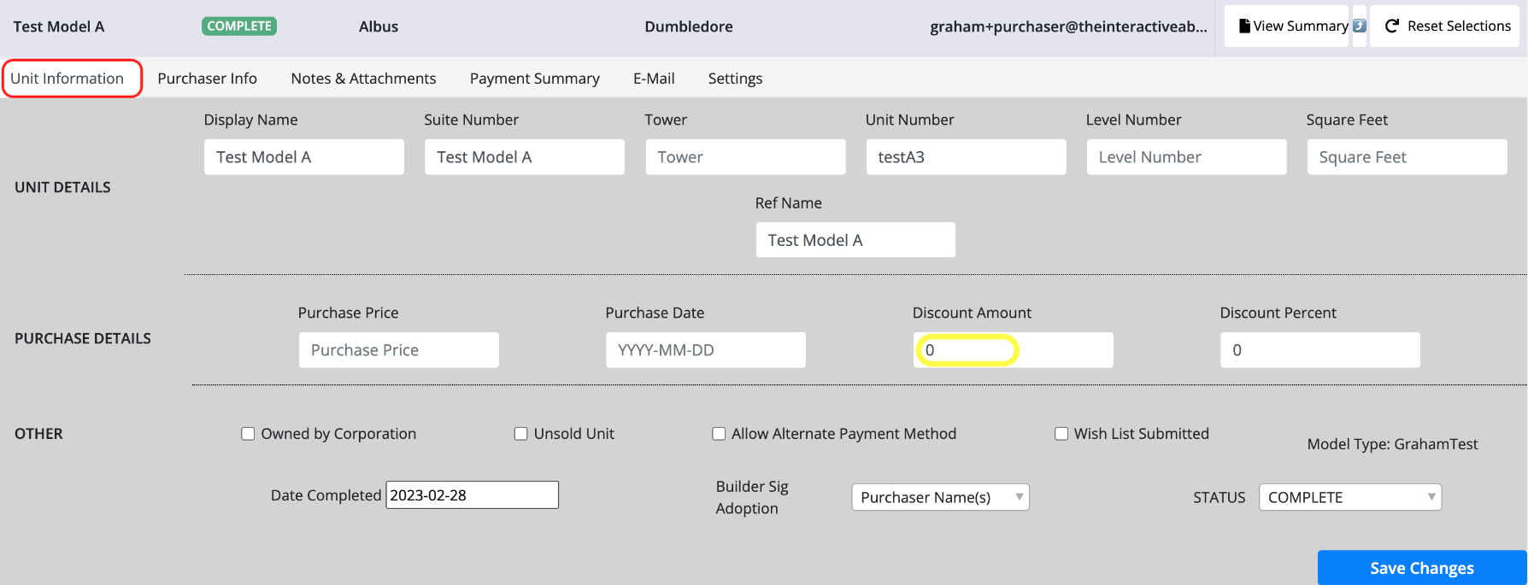
Task: Click the Test Model A header title
Action: pyautogui.click(x=59, y=26)
